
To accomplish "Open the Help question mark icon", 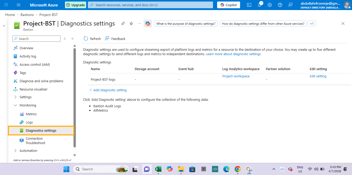I will (280, 5).
